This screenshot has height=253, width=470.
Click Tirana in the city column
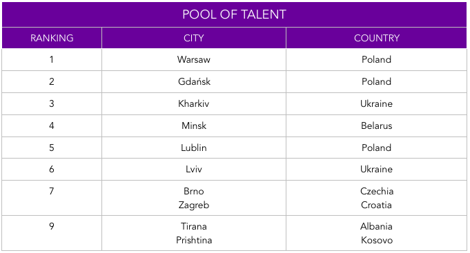[194, 226]
